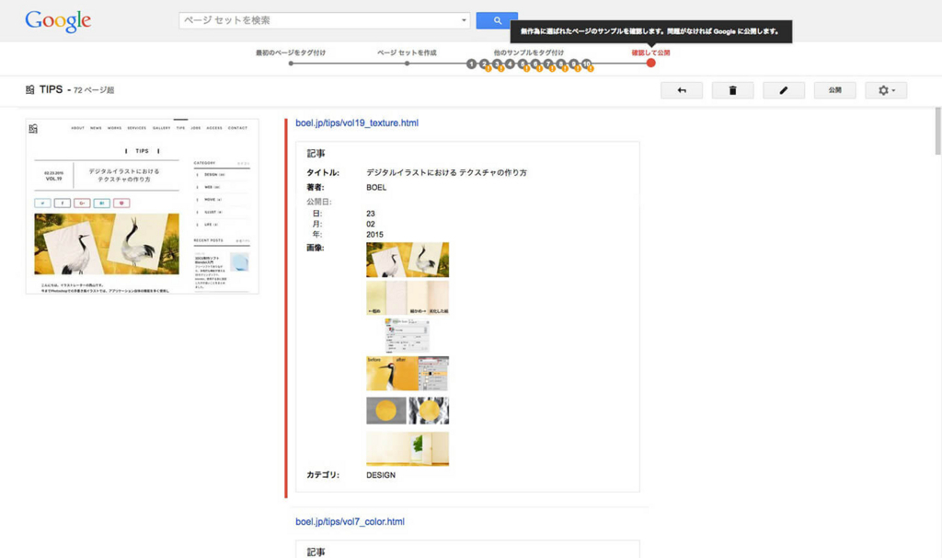This screenshot has width=942, height=558.
Task: Click the before/after crane image
Action: tap(408, 374)
